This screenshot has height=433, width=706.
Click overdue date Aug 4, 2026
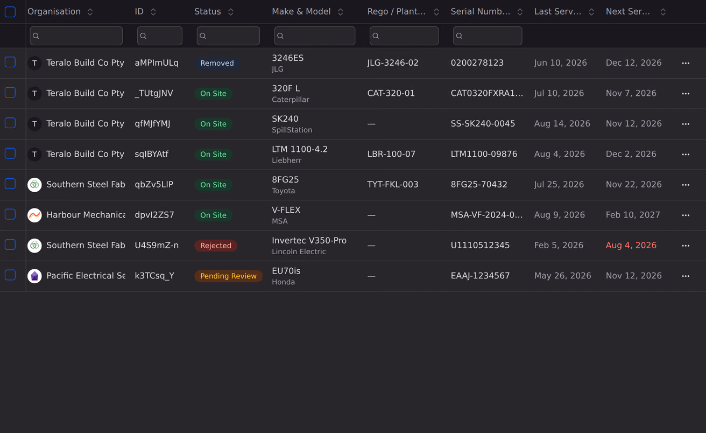tap(631, 245)
